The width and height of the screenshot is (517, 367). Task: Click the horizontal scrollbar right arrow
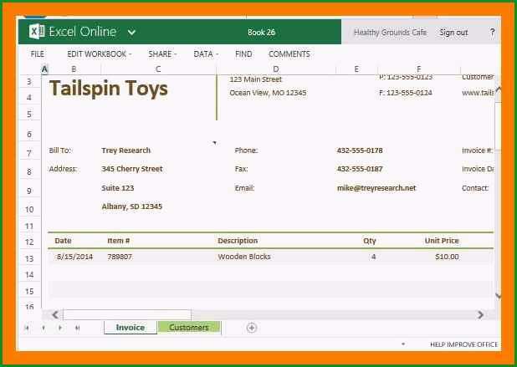[480, 315]
